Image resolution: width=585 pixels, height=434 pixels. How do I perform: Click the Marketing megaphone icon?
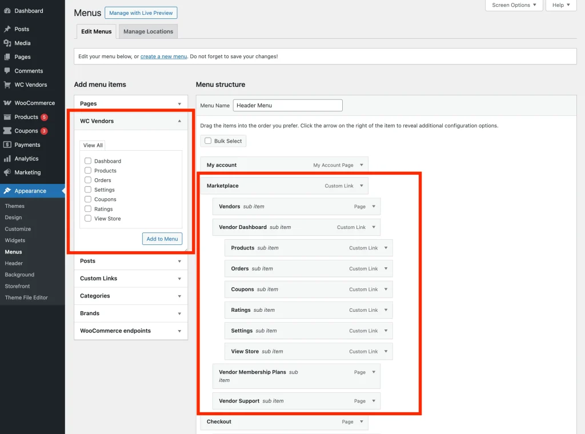click(x=7, y=172)
